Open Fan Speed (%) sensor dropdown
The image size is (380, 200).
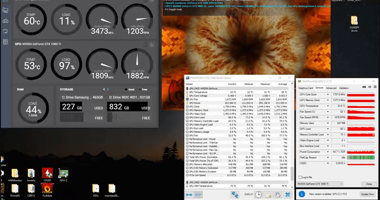(328, 112)
